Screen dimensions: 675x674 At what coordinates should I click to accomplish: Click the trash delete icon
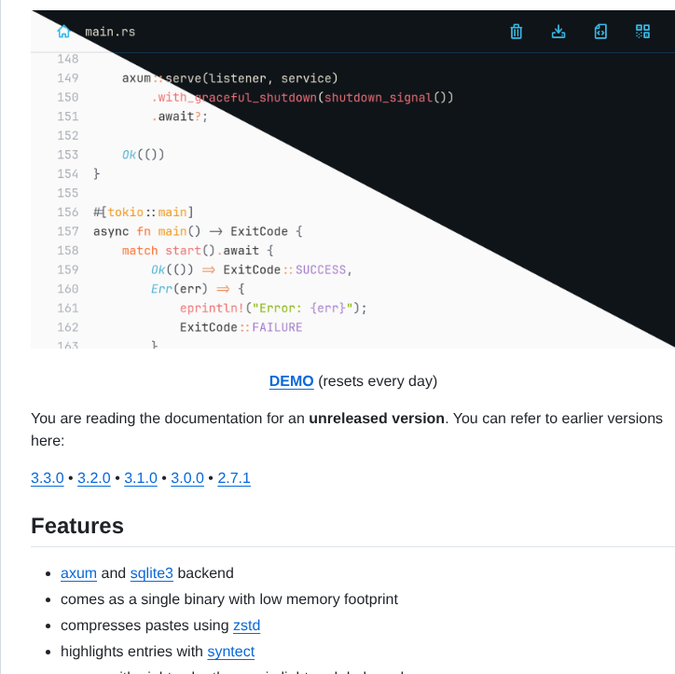[517, 32]
